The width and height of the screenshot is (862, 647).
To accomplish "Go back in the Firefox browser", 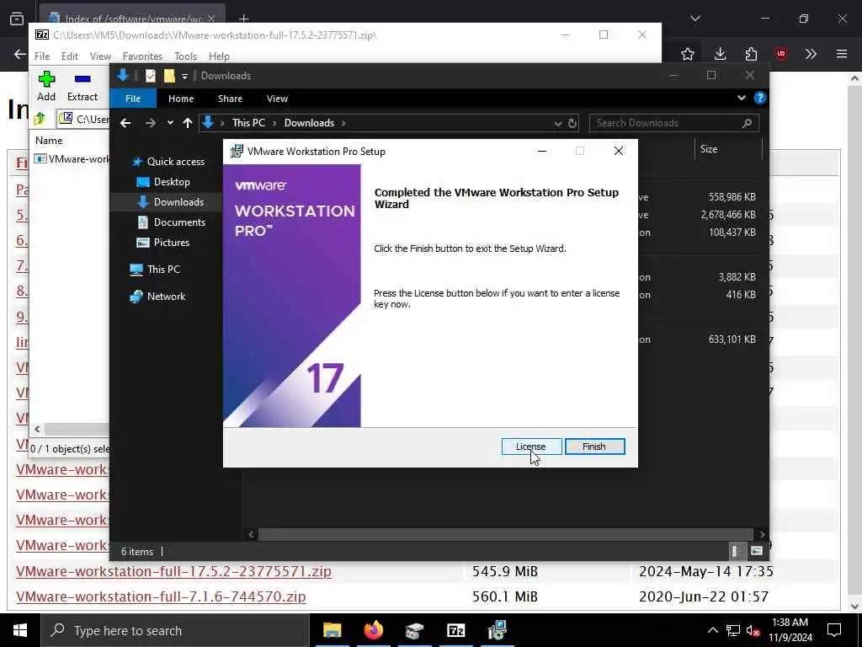I will [20, 54].
